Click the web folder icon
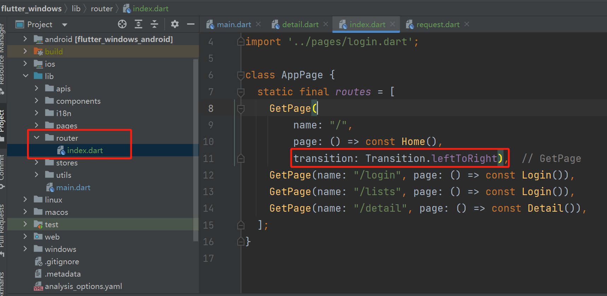This screenshot has width=607, height=296. point(38,236)
